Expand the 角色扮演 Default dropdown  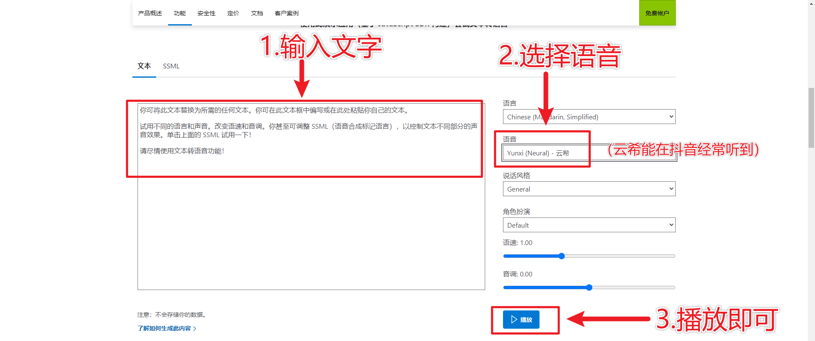[589, 225]
